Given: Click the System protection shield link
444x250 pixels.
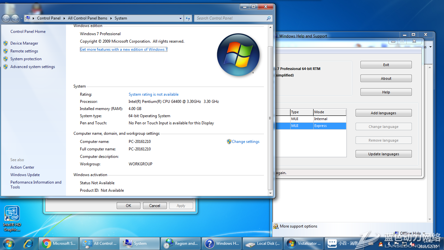Looking at the screenshot, I should 26,59.
